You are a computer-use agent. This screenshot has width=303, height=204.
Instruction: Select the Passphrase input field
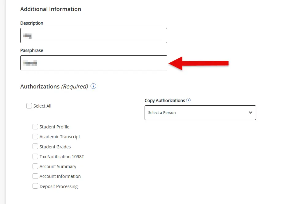pyautogui.click(x=94, y=63)
